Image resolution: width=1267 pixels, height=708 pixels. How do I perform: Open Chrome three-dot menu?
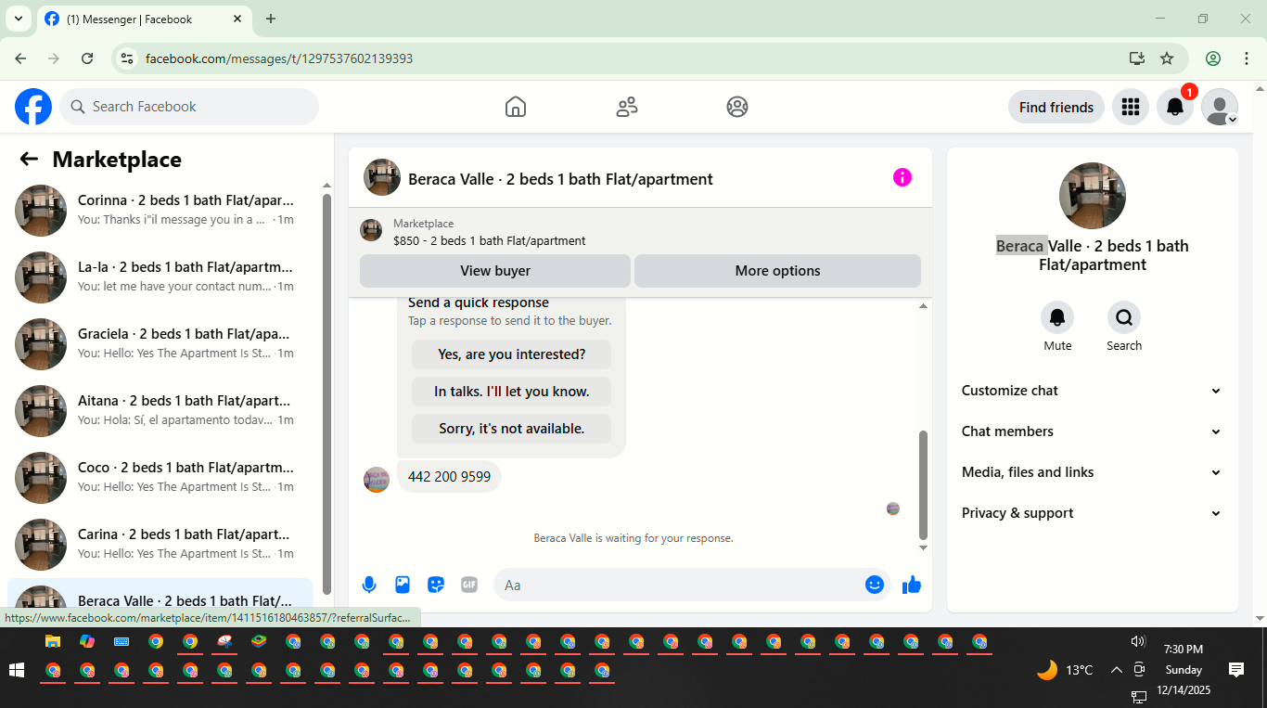pos(1247,58)
